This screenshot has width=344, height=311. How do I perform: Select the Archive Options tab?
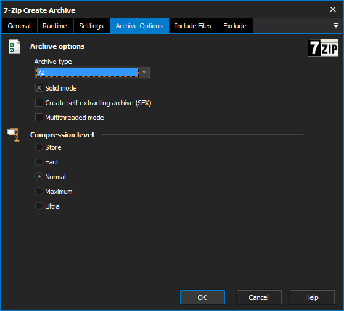(x=139, y=26)
